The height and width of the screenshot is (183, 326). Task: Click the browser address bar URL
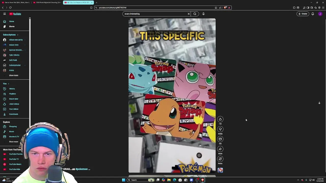113,8
